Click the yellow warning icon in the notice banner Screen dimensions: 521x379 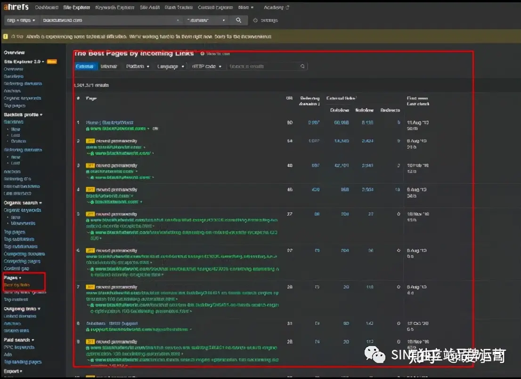tap(6, 36)
